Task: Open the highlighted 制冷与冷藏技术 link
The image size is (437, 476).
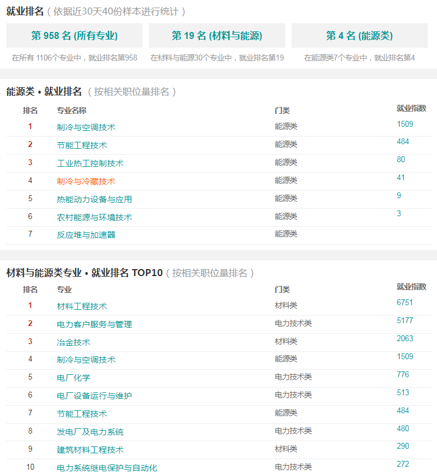Action: pyautogui.click(x=86, y=181)
